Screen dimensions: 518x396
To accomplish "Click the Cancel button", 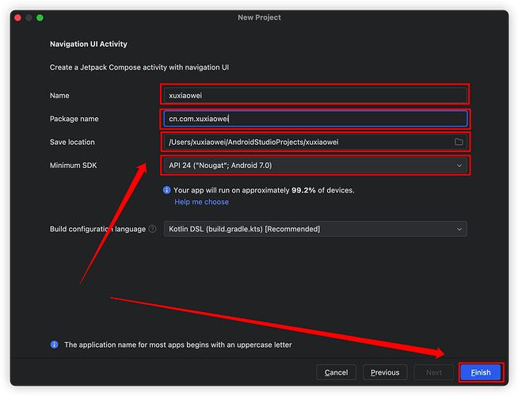I will coord(336,372).
